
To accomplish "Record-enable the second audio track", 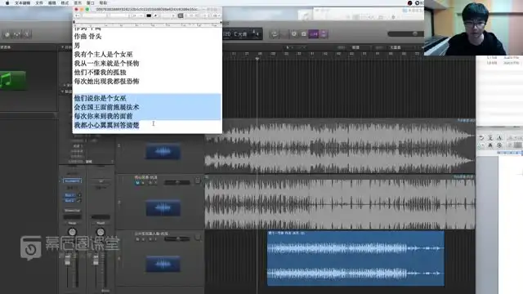I will (150, 183).
